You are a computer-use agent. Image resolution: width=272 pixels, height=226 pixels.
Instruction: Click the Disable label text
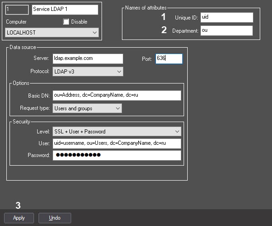click(79, 22)
